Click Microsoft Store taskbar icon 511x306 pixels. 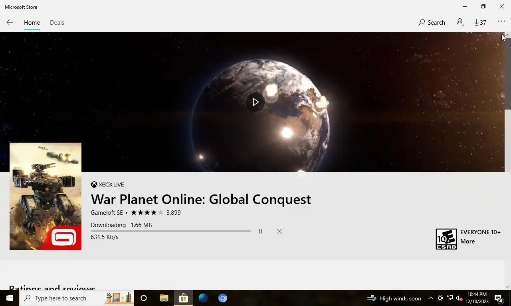coord(183,298)
